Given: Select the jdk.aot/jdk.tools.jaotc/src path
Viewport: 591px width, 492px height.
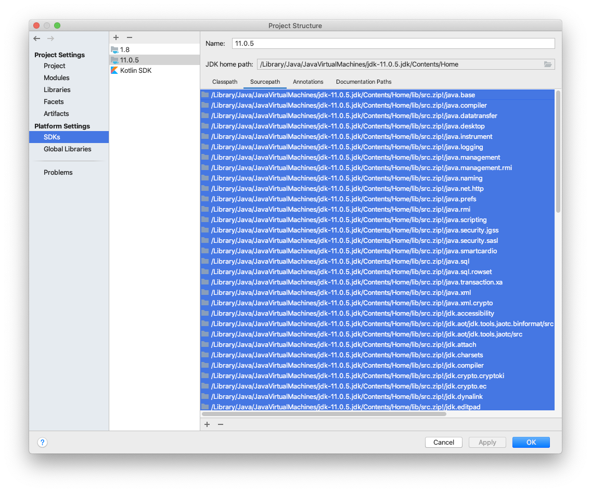Looking at the screenshot, I should tap(377, 334).
